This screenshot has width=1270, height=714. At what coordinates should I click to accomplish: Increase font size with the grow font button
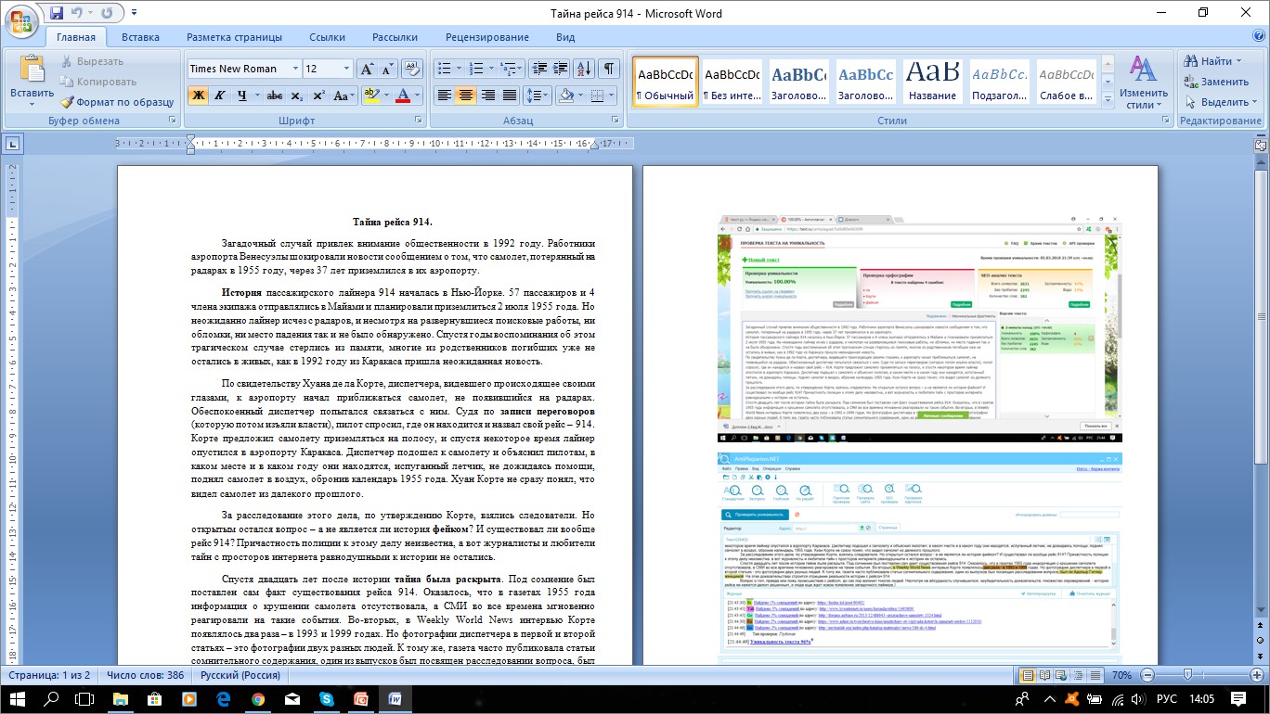pyautogui.click(x=367, y=70)
